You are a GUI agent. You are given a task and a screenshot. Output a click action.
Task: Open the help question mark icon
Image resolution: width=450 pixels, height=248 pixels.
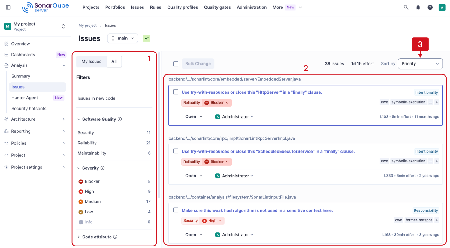[x=430, y=7]
